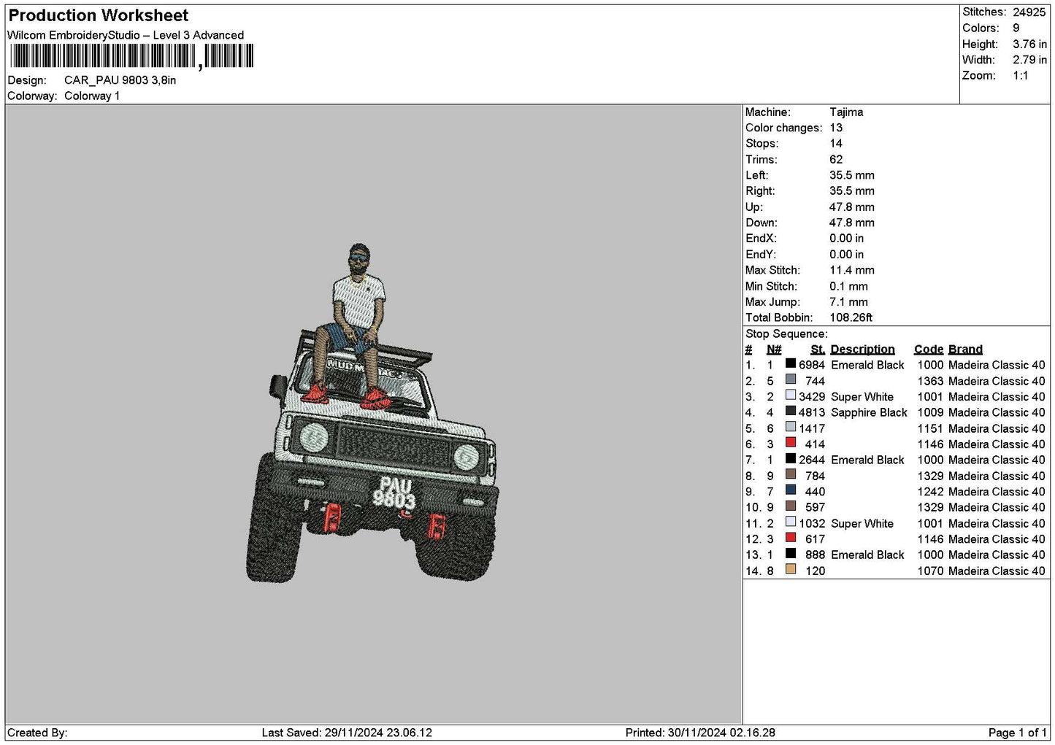
Task: Click the 'Last Saved: 29/11/2024 23.06.12' text
Action: click(347, 733)
